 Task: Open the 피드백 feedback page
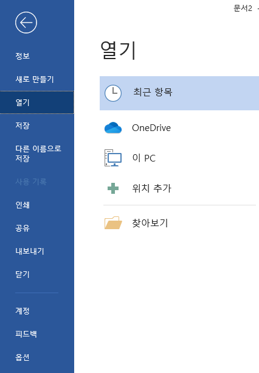coord(37,334)
